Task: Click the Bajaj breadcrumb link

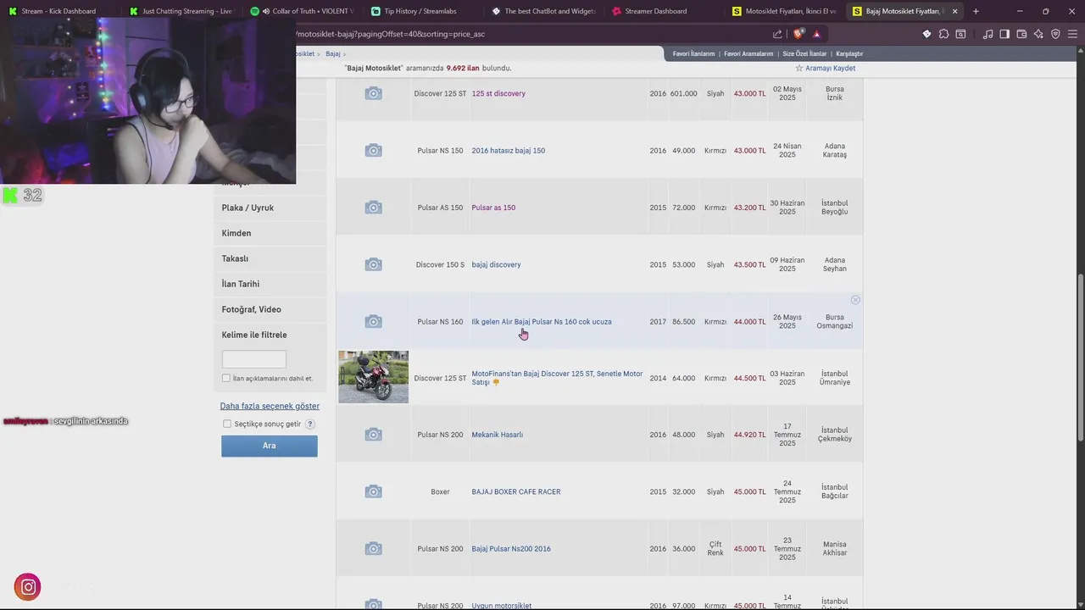Action: (333, 53)
